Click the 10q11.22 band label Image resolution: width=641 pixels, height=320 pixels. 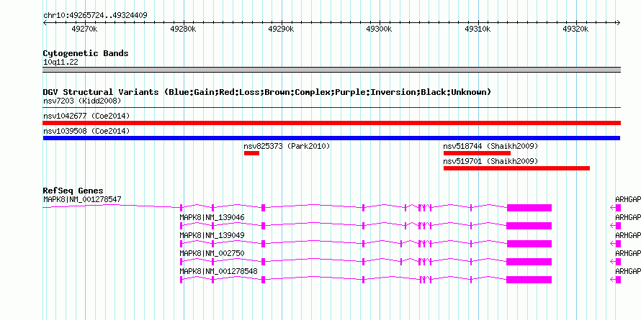click(x=60, y=63)
